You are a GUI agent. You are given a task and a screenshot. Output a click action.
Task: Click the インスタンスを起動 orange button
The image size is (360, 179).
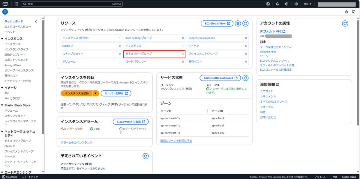pyautogui.click(x=76, y=93)
